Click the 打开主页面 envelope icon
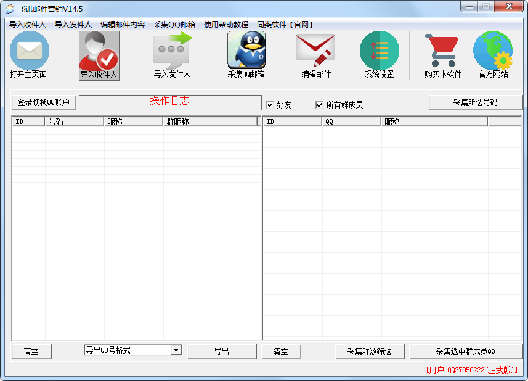 (29, 51)
